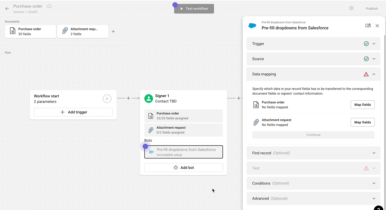Open the bot documentation book icon

tap(368, 25)
